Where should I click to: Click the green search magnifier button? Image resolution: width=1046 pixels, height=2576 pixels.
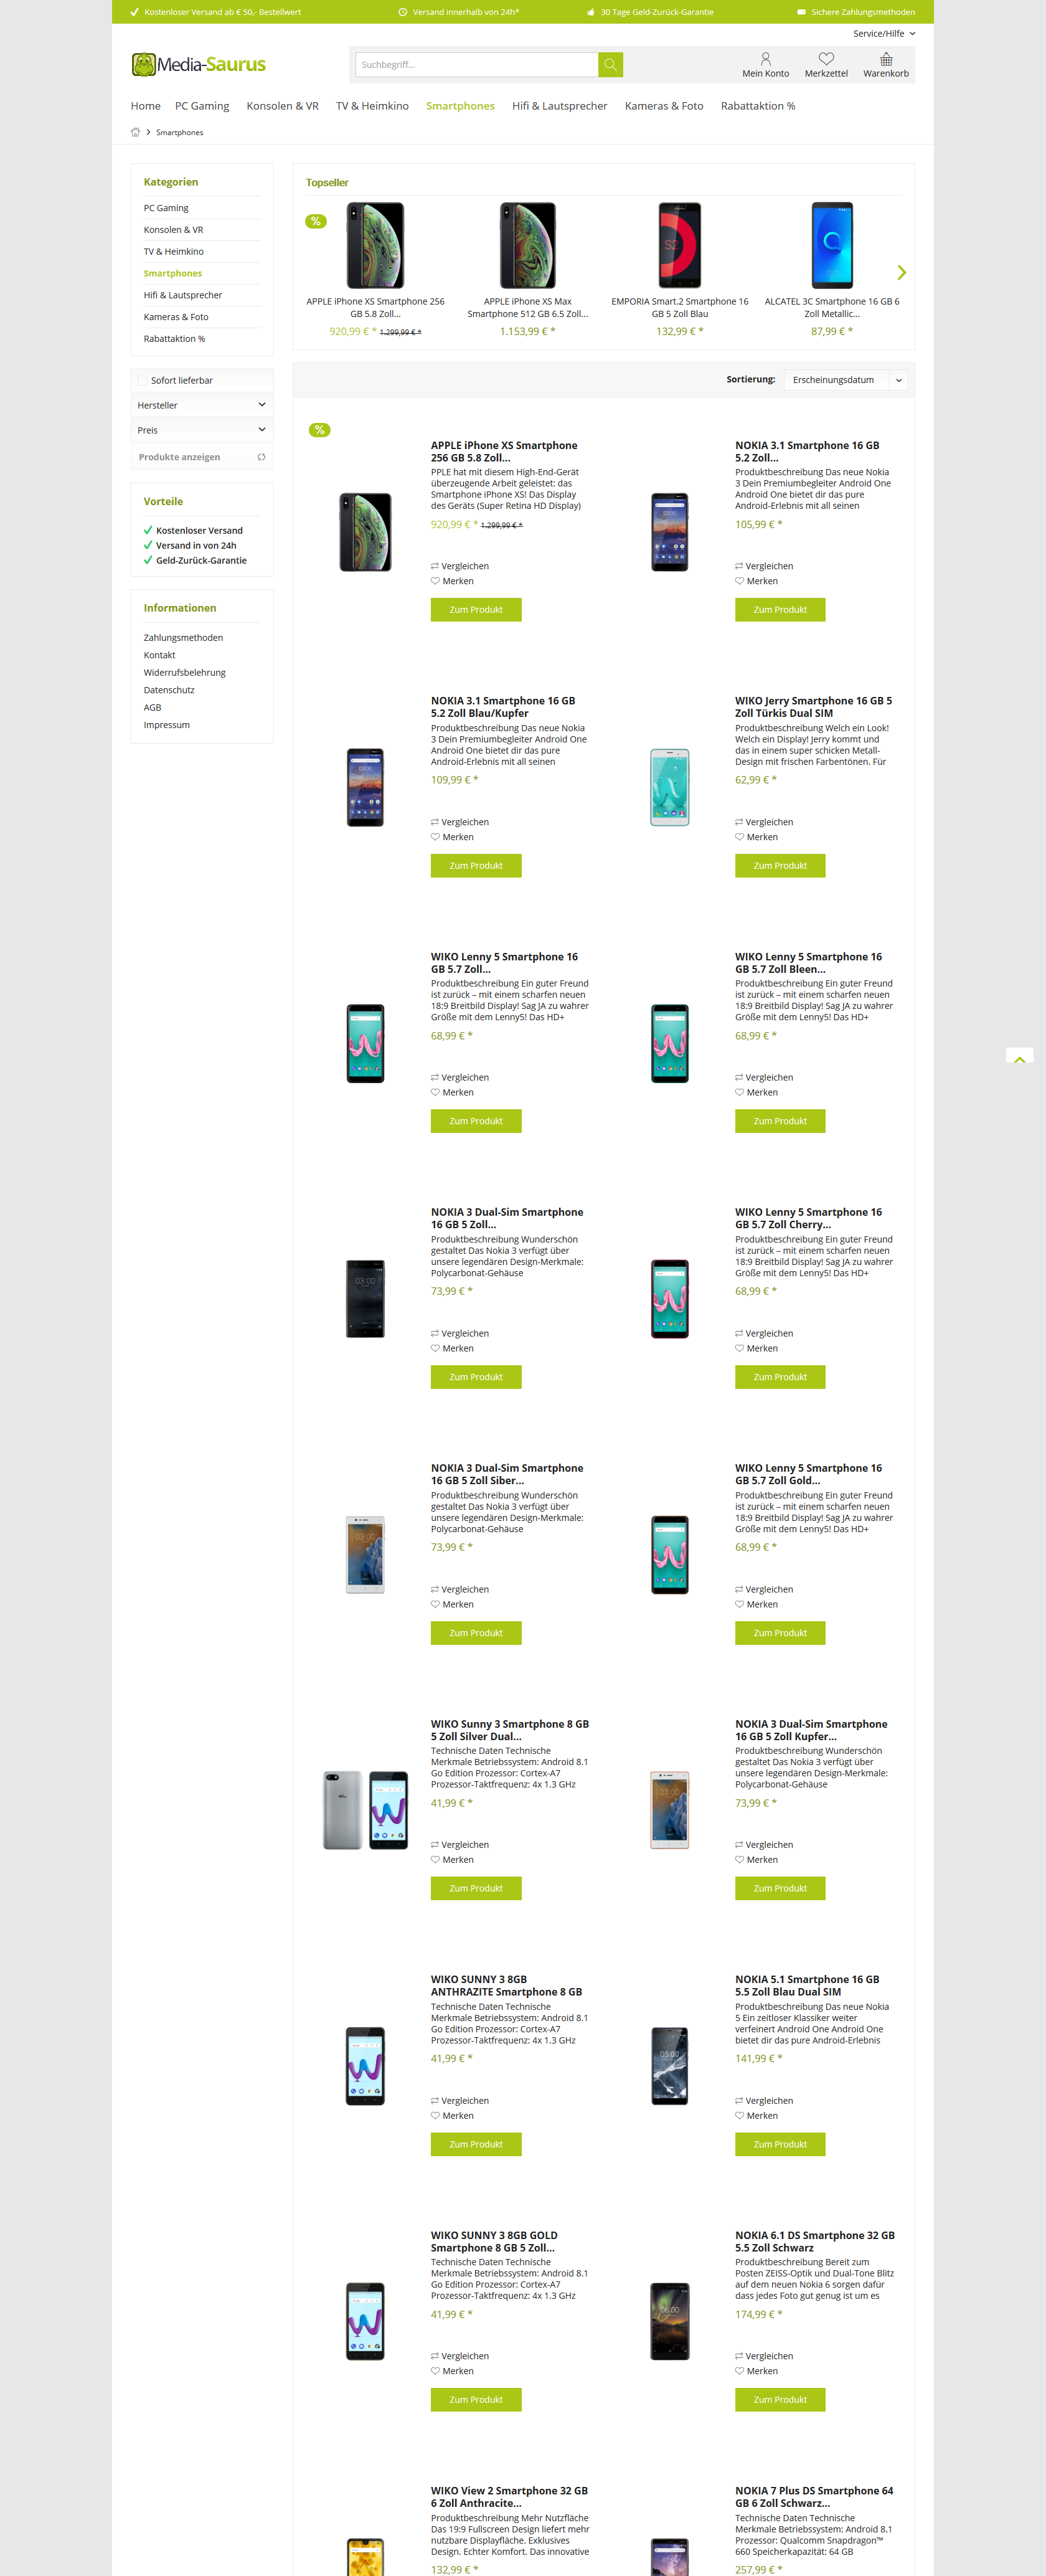click(x=610, y=65)
